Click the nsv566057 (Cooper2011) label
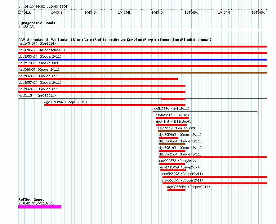276x224 pixels. [x=39, y=69]
